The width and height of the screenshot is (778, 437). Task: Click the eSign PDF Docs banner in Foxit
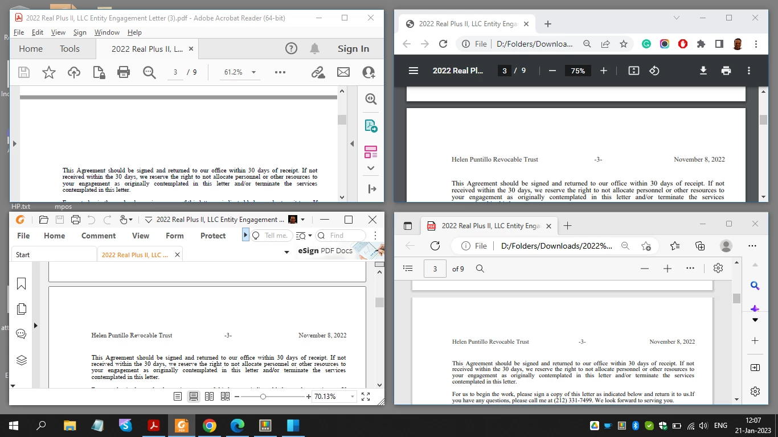pos(341,251)
